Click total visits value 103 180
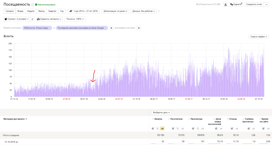 (x=160, y=135)
